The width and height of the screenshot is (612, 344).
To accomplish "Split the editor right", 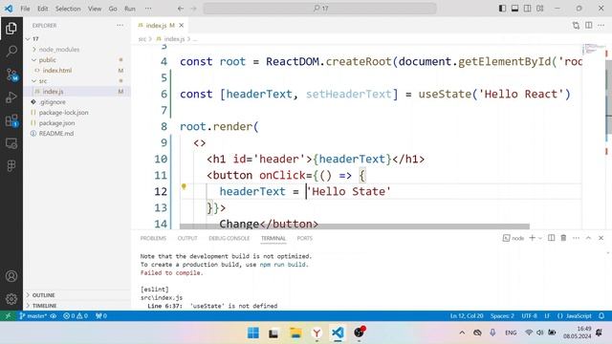I will (x=589, y=26).
